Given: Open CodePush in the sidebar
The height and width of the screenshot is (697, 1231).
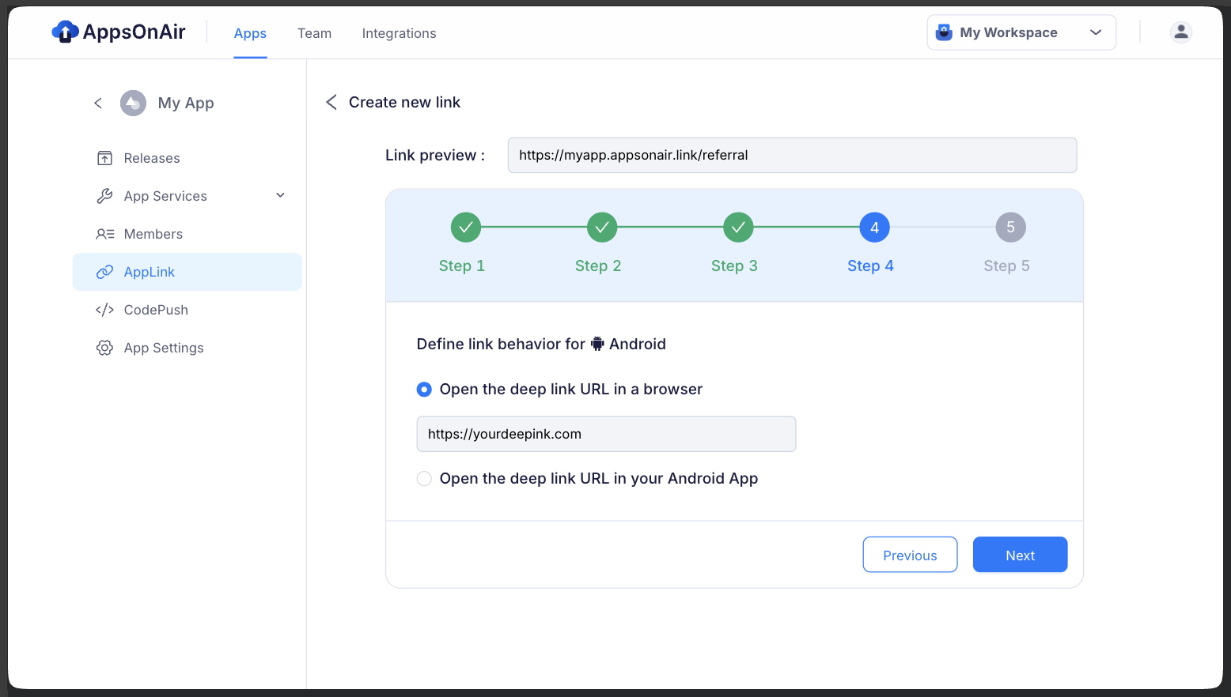Looking at the screenshot, I should click(x=187, y=310).
